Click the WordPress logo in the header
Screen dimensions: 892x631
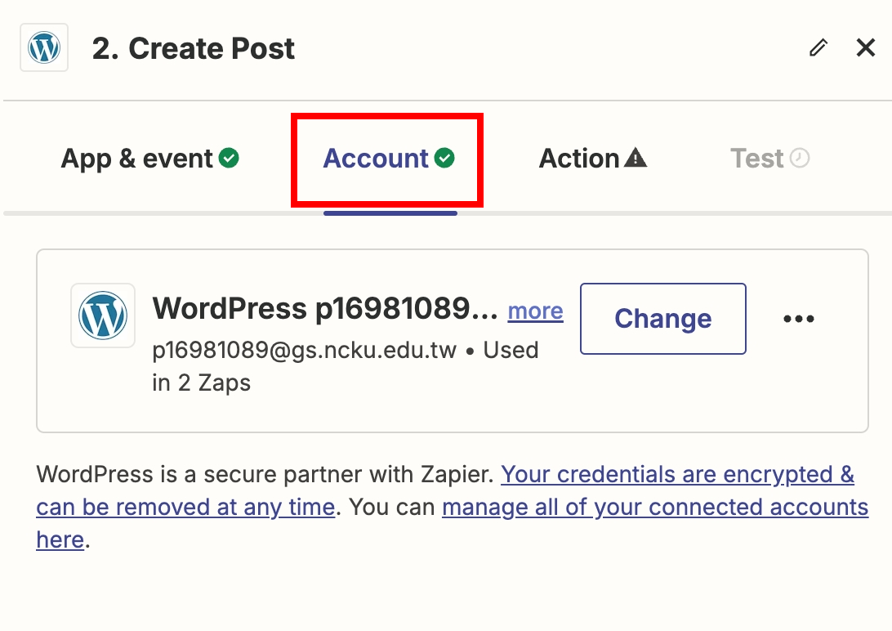point(44,48)
